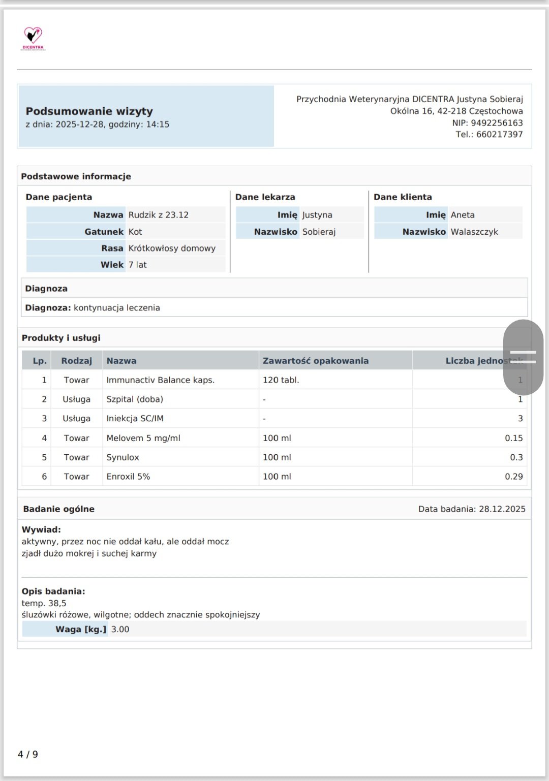This screenshot has width=549, height=781.
Task: Tap the floating scroll handle on right edge
Action: [523, 357]
